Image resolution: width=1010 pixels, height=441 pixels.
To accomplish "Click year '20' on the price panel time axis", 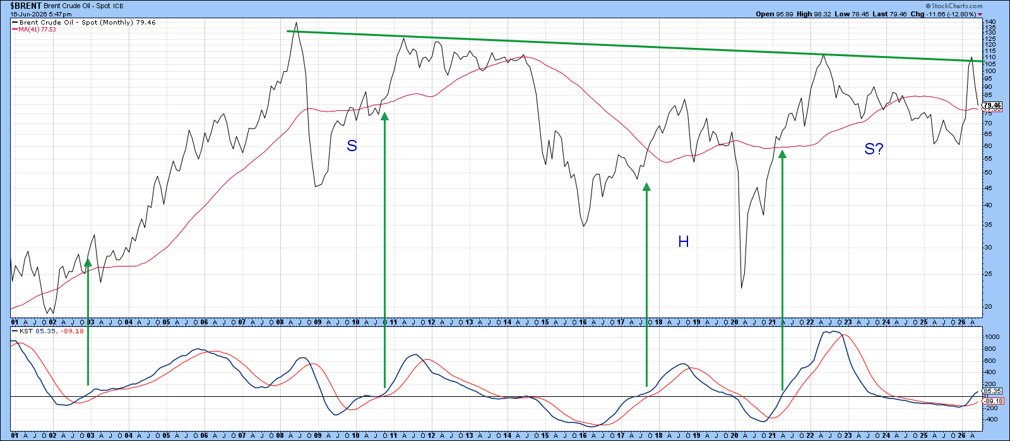I will [x=734, y=321].
